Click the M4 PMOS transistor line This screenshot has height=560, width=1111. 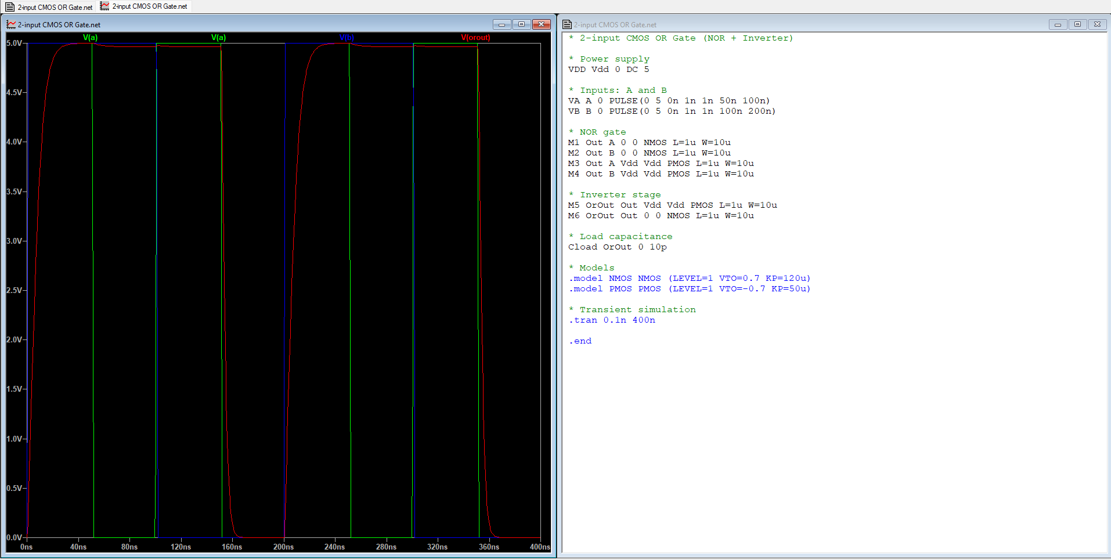coord(661,174)
